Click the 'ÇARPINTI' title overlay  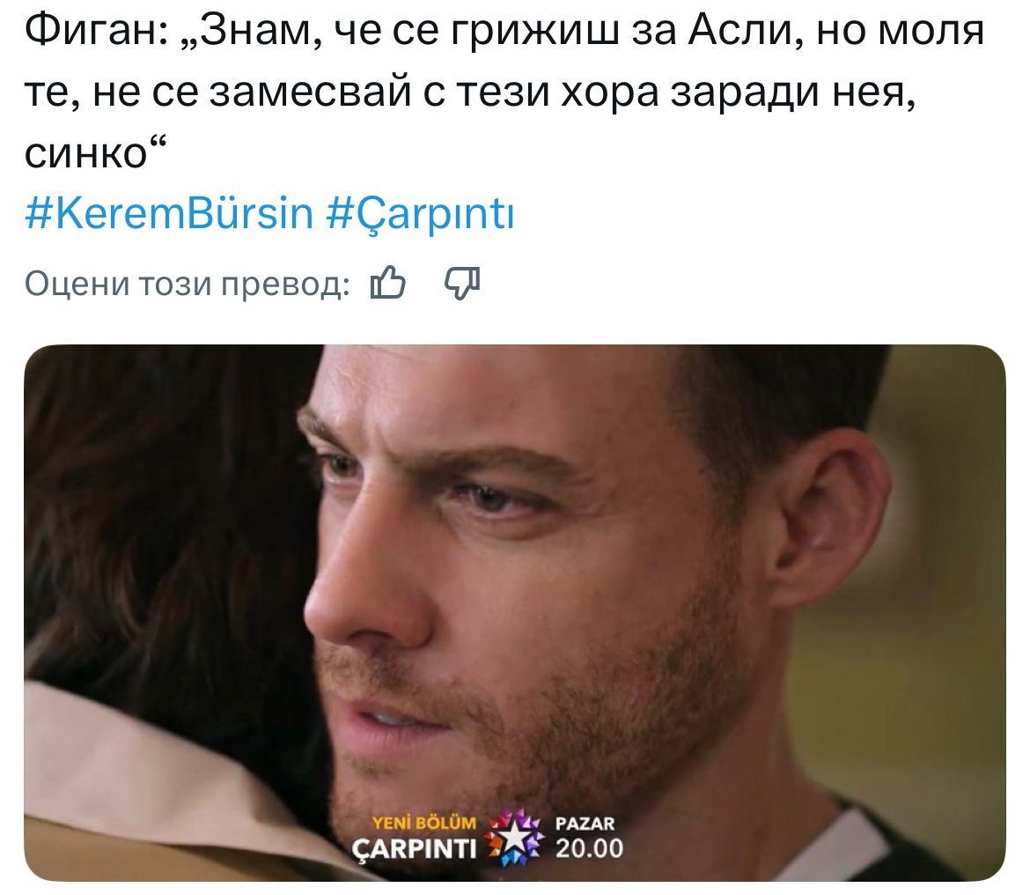coord(415,849)
